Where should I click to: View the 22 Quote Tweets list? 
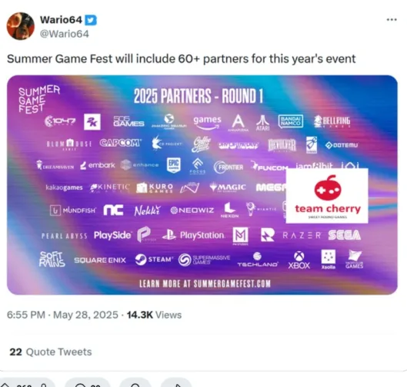click(x=51, y=352)
